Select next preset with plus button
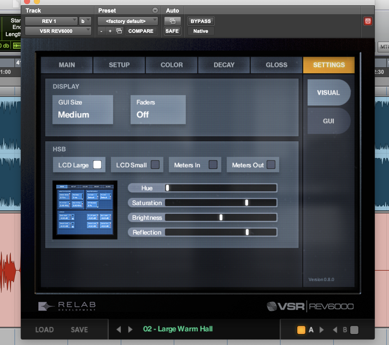Image resolution: width=389 pixels, height=345 pixels. tap(110, 31)
